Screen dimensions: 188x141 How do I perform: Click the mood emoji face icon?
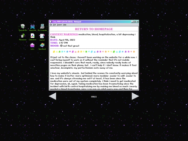[x=61, y=46]
